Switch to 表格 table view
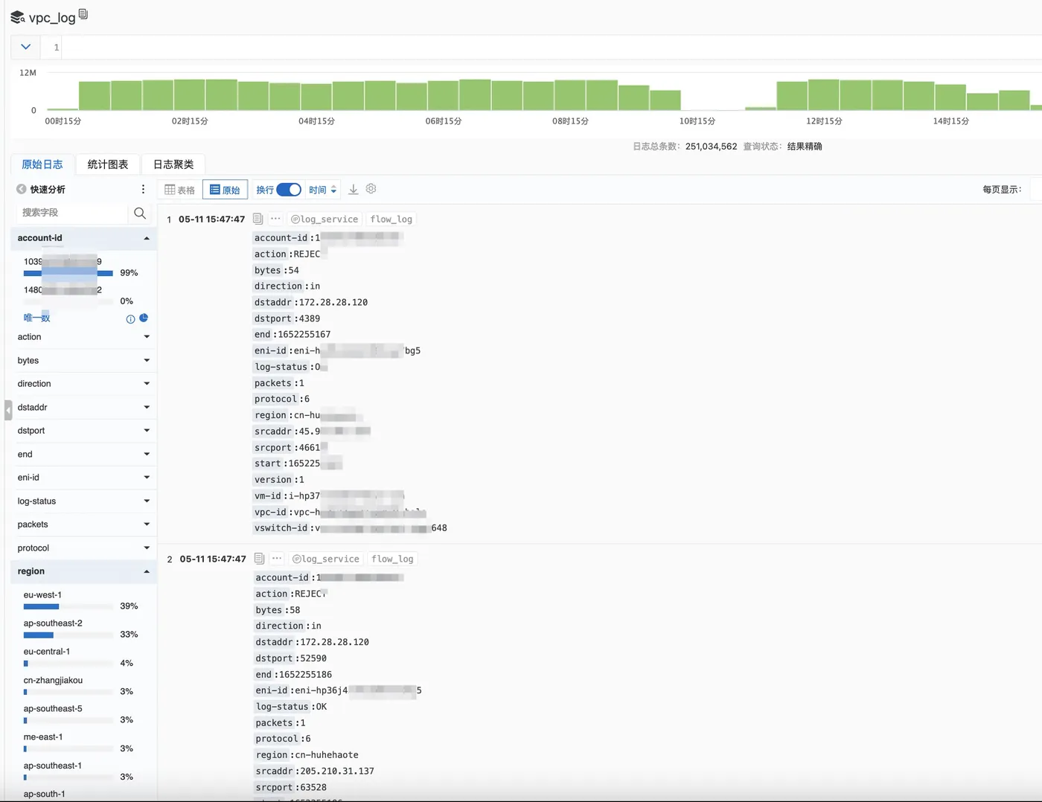The width and height of the screenshot is (1042, 802). (180, 190)
